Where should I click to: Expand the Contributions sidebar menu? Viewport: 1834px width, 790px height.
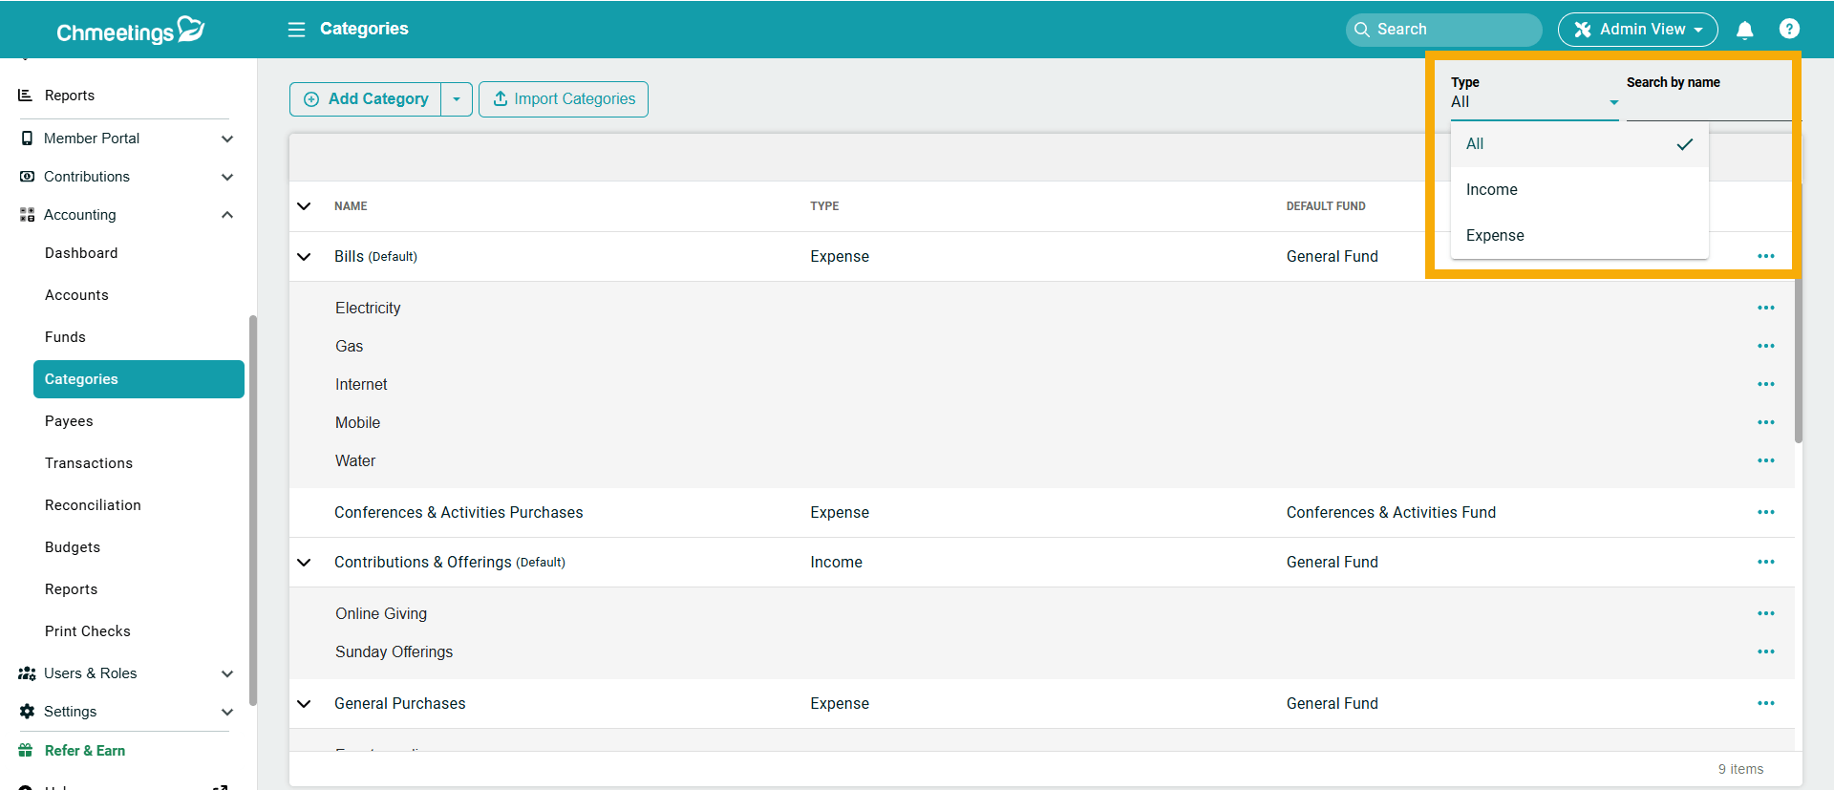[227, 177]
